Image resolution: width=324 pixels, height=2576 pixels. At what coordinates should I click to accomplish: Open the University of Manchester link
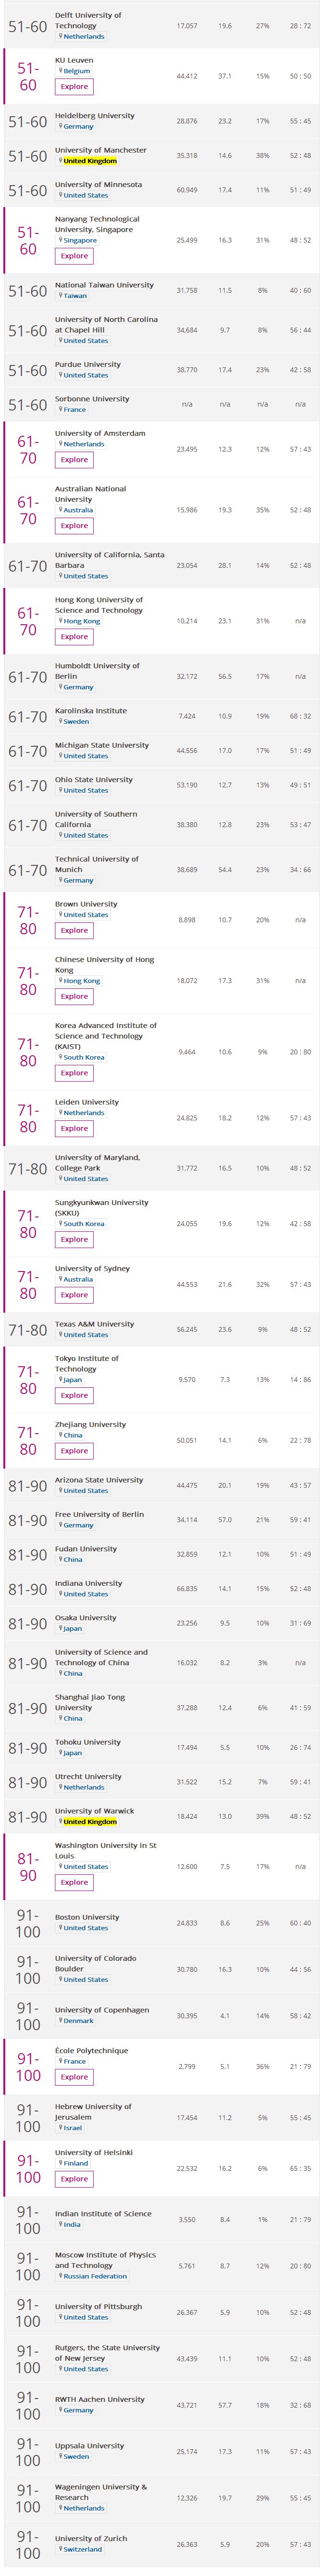point(101,150)
